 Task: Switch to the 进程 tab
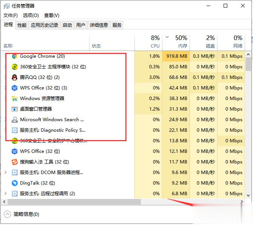tap(8, 25)
